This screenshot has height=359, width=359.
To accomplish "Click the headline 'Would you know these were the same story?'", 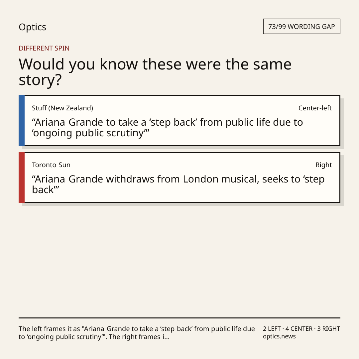I will click(x=155, y=72).
